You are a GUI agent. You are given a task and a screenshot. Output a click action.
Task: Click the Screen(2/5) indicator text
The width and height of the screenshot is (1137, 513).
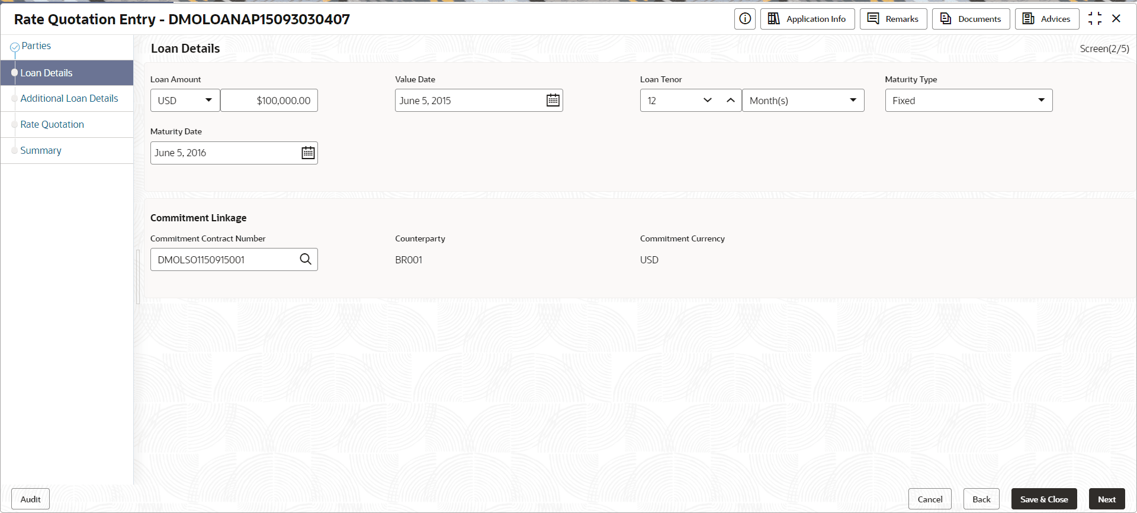pos(1104,49)
